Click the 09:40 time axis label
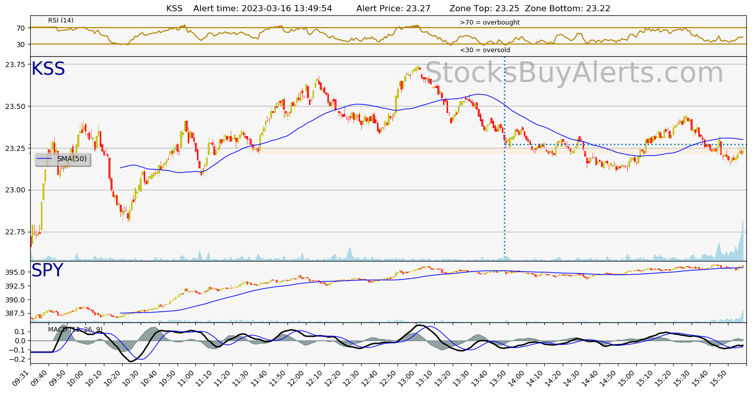The height and width of the screenshot is (393, 754). 39,377
